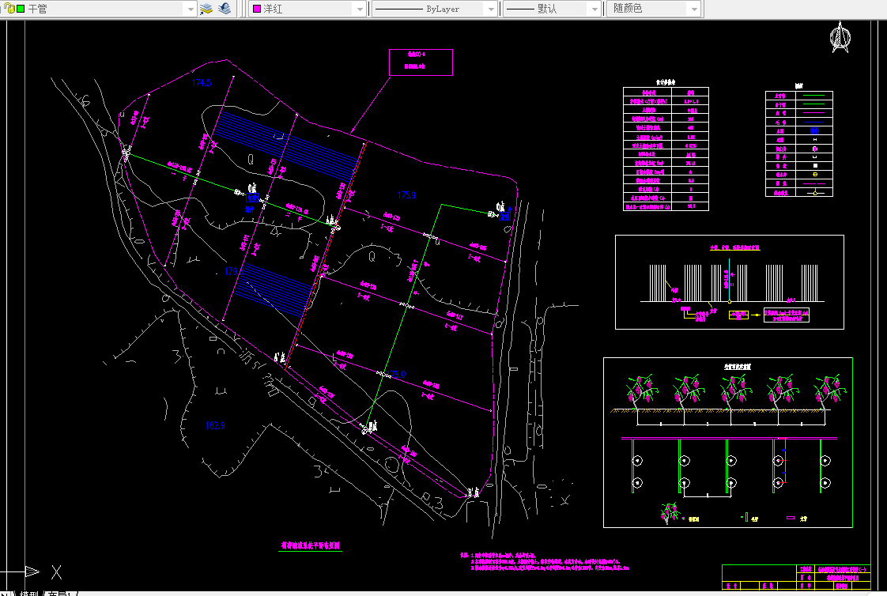
Task: Click the UCS X-axis arrow icon
Action: pos(33,571)
